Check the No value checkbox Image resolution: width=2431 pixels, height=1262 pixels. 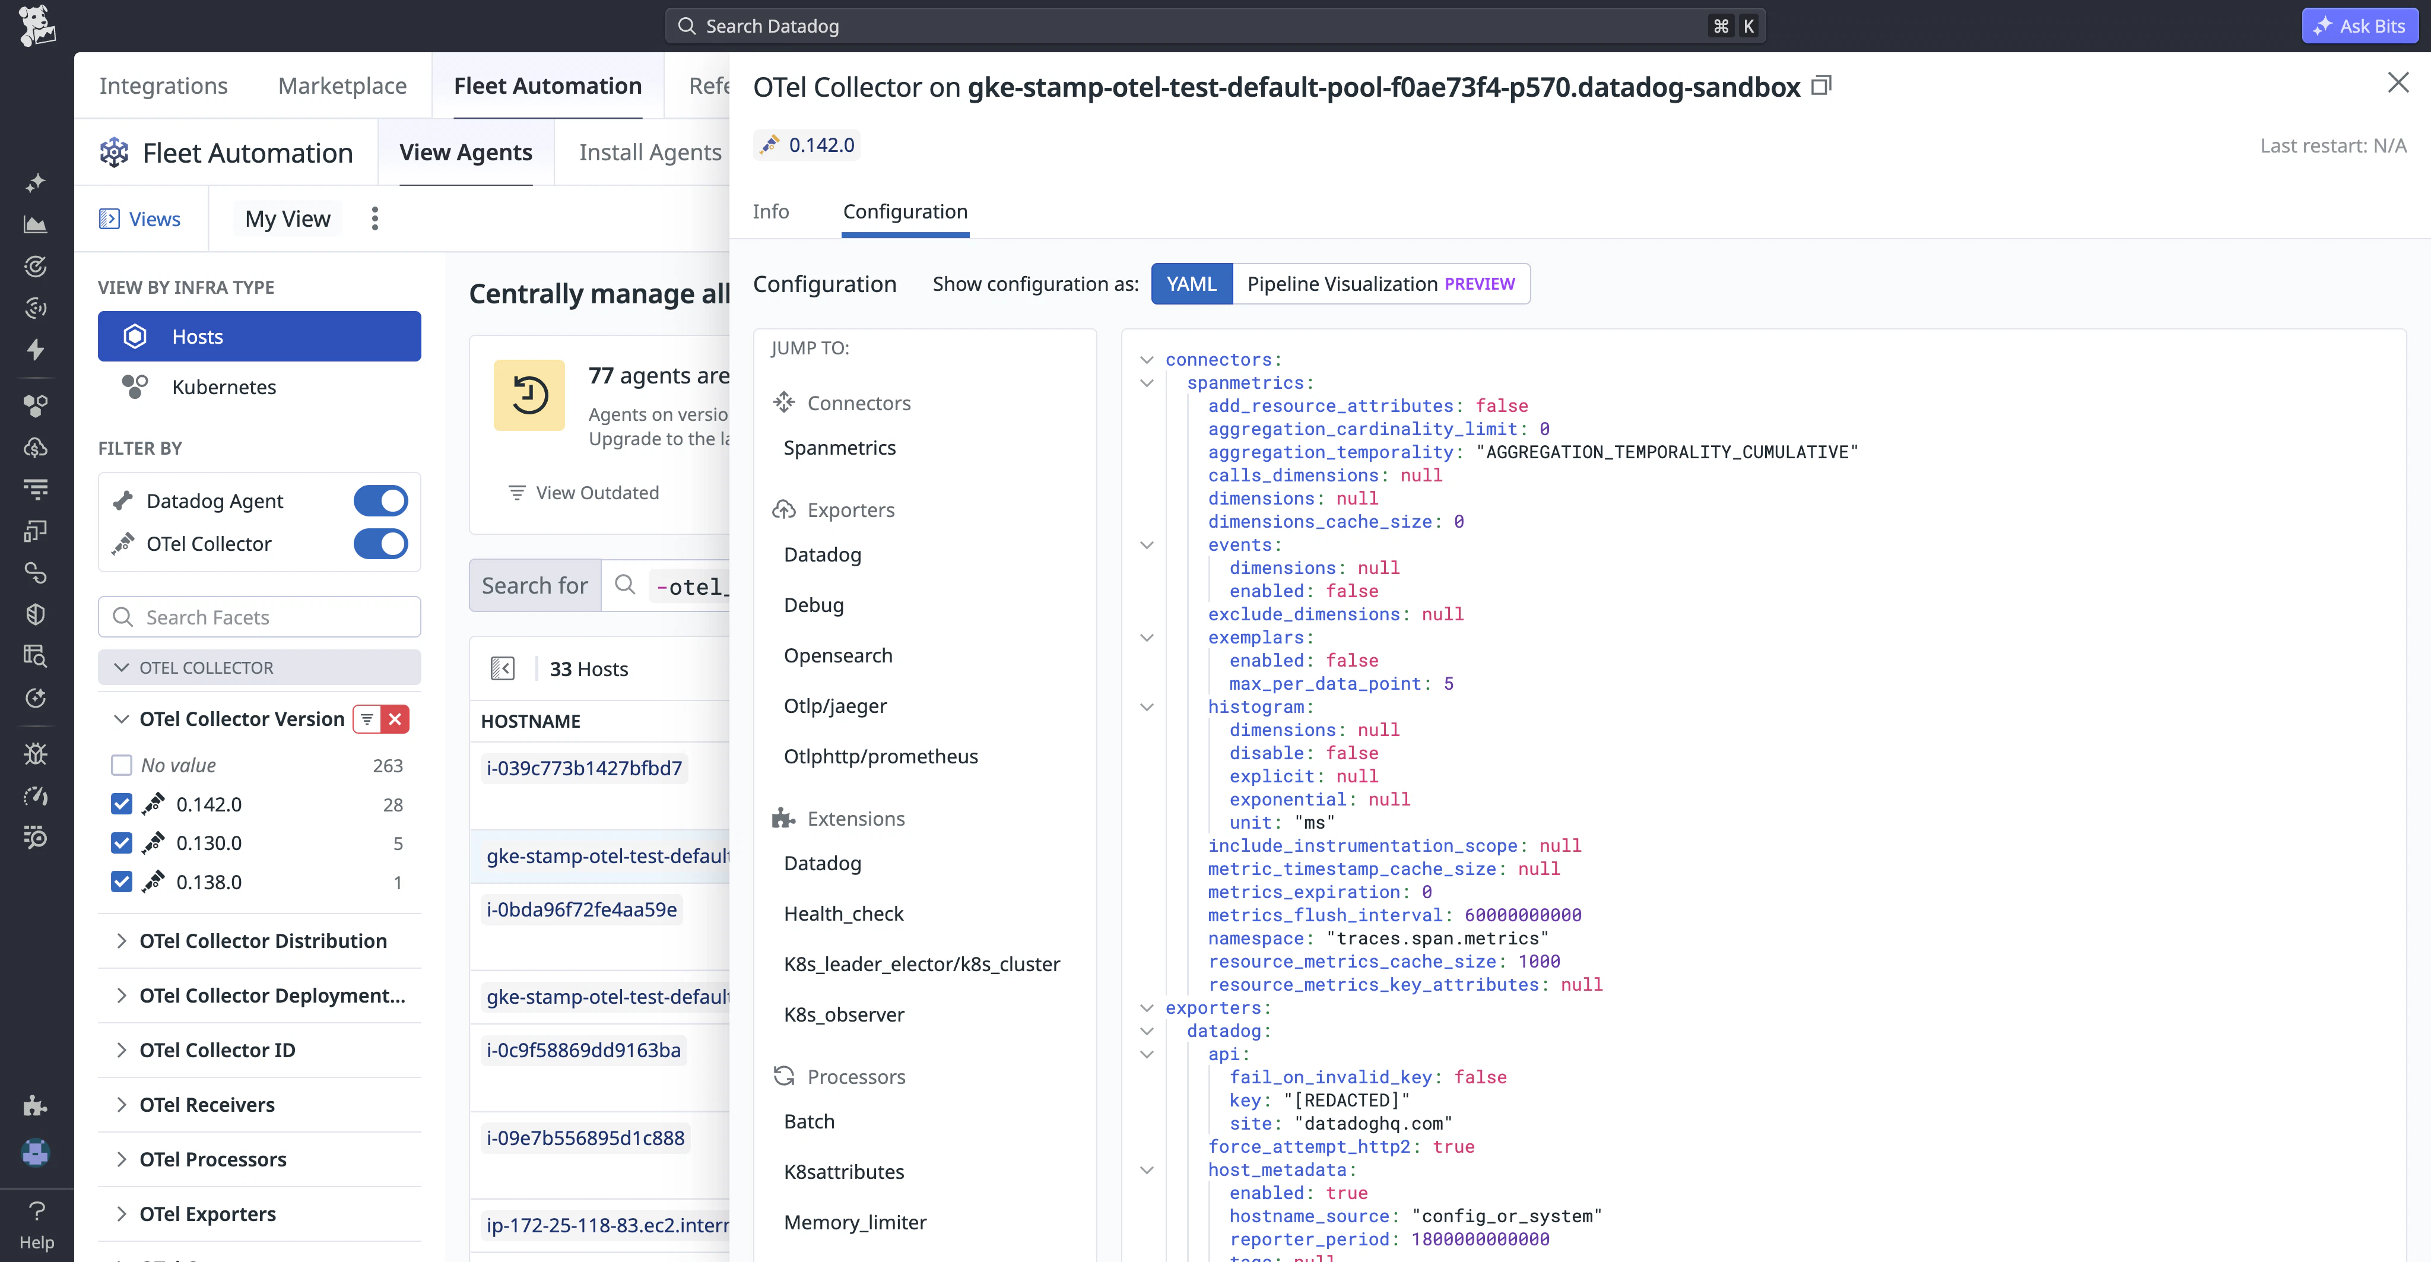122,766
